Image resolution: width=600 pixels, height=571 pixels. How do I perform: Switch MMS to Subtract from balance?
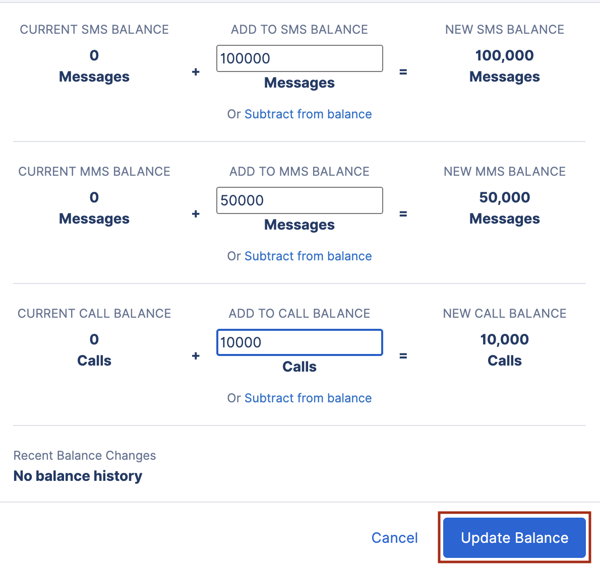point(308,256)
